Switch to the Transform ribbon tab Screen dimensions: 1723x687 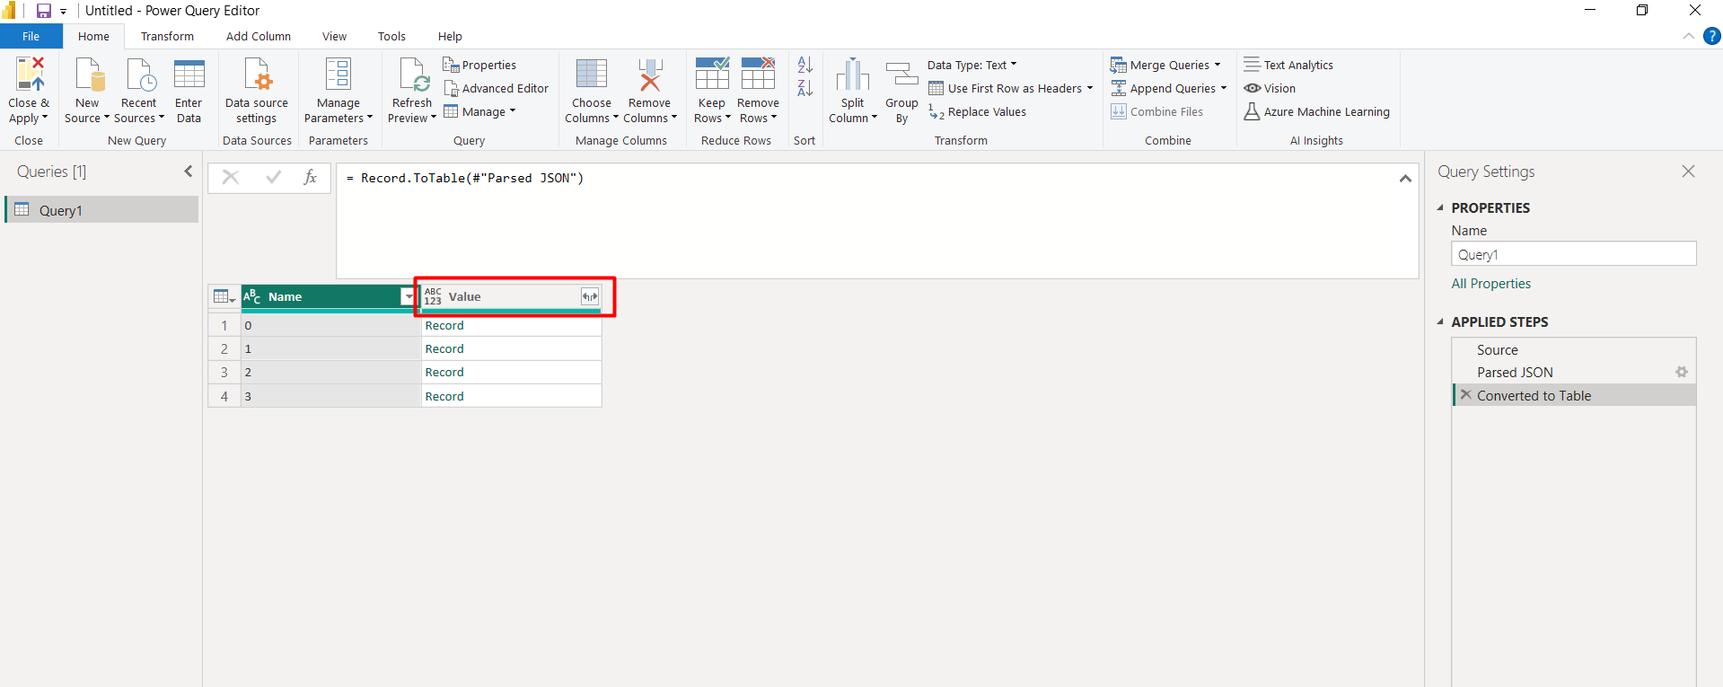coord(167,37)
